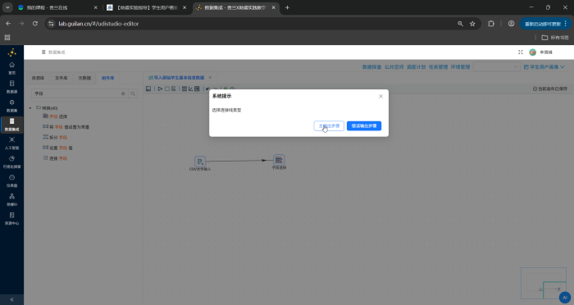Image resolution: width=574 pixels, height=305 pixels.
Task: Open the 数据探查 link
Action: pos(371,67)
